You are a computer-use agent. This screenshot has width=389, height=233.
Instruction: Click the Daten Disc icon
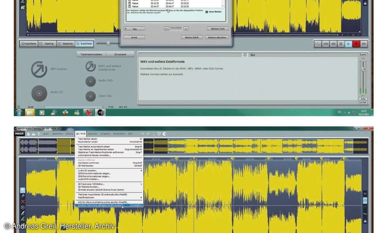tap(90, 96)
